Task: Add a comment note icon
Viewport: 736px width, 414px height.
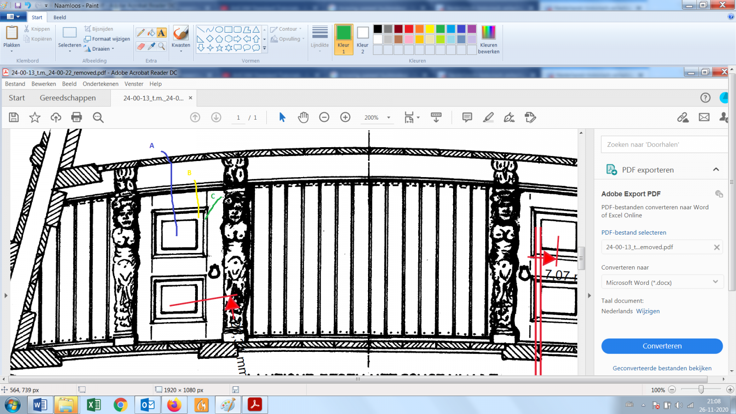Action: click(467, 117)
